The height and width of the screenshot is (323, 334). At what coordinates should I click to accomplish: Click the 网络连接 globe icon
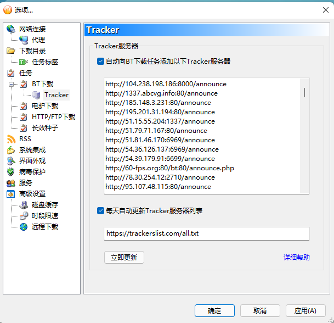(x=11, y=29)
